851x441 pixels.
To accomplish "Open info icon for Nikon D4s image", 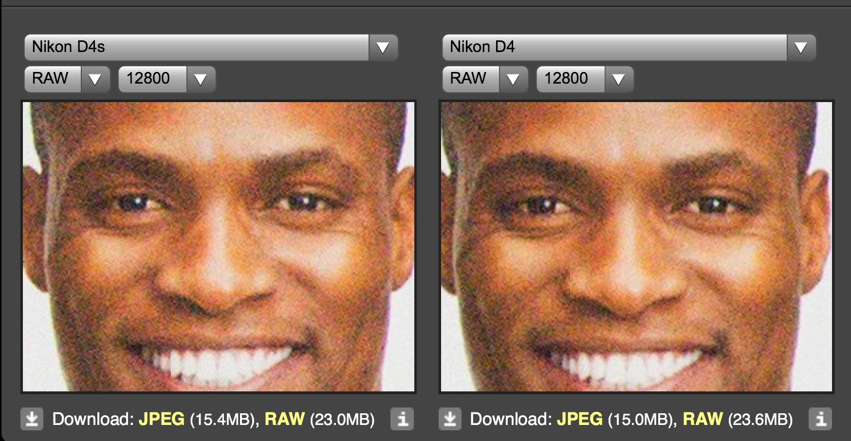I will (x=402, y=419).
